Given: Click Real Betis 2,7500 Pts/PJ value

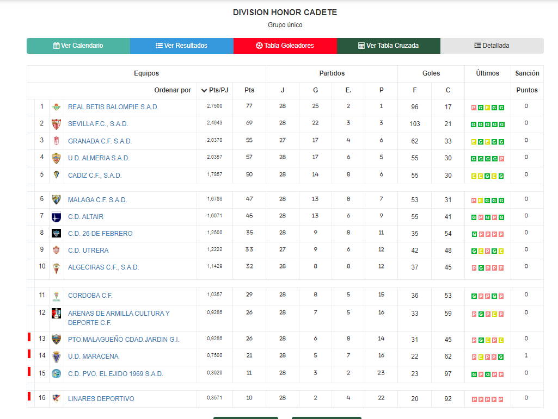Looking at the screenshot, I should pos(214,106).
